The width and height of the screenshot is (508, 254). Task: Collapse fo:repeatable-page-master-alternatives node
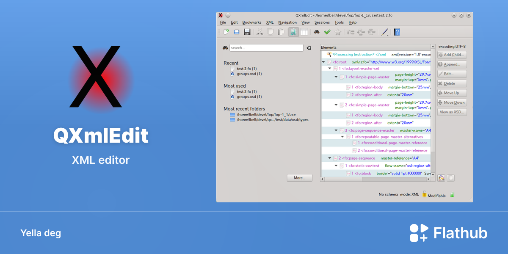342,137
